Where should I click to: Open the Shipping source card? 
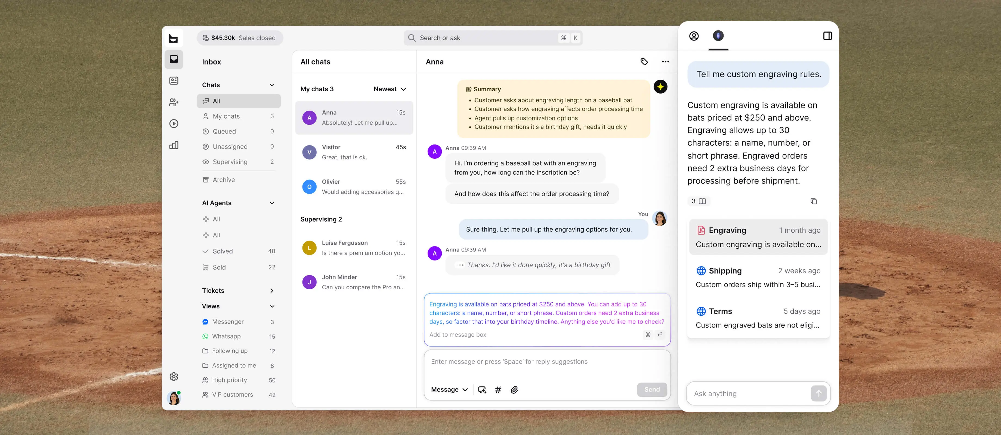pos(758,277)
